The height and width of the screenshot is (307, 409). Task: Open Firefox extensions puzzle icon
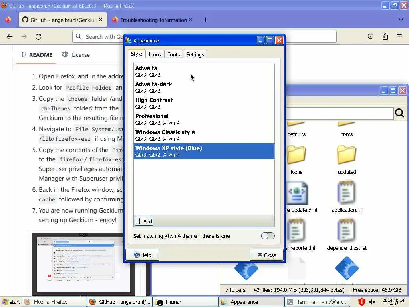[x=385, y=36]
